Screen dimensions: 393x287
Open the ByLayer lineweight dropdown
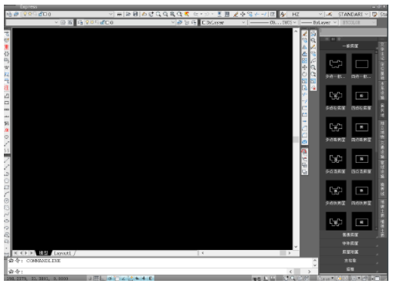pos(319,22)
